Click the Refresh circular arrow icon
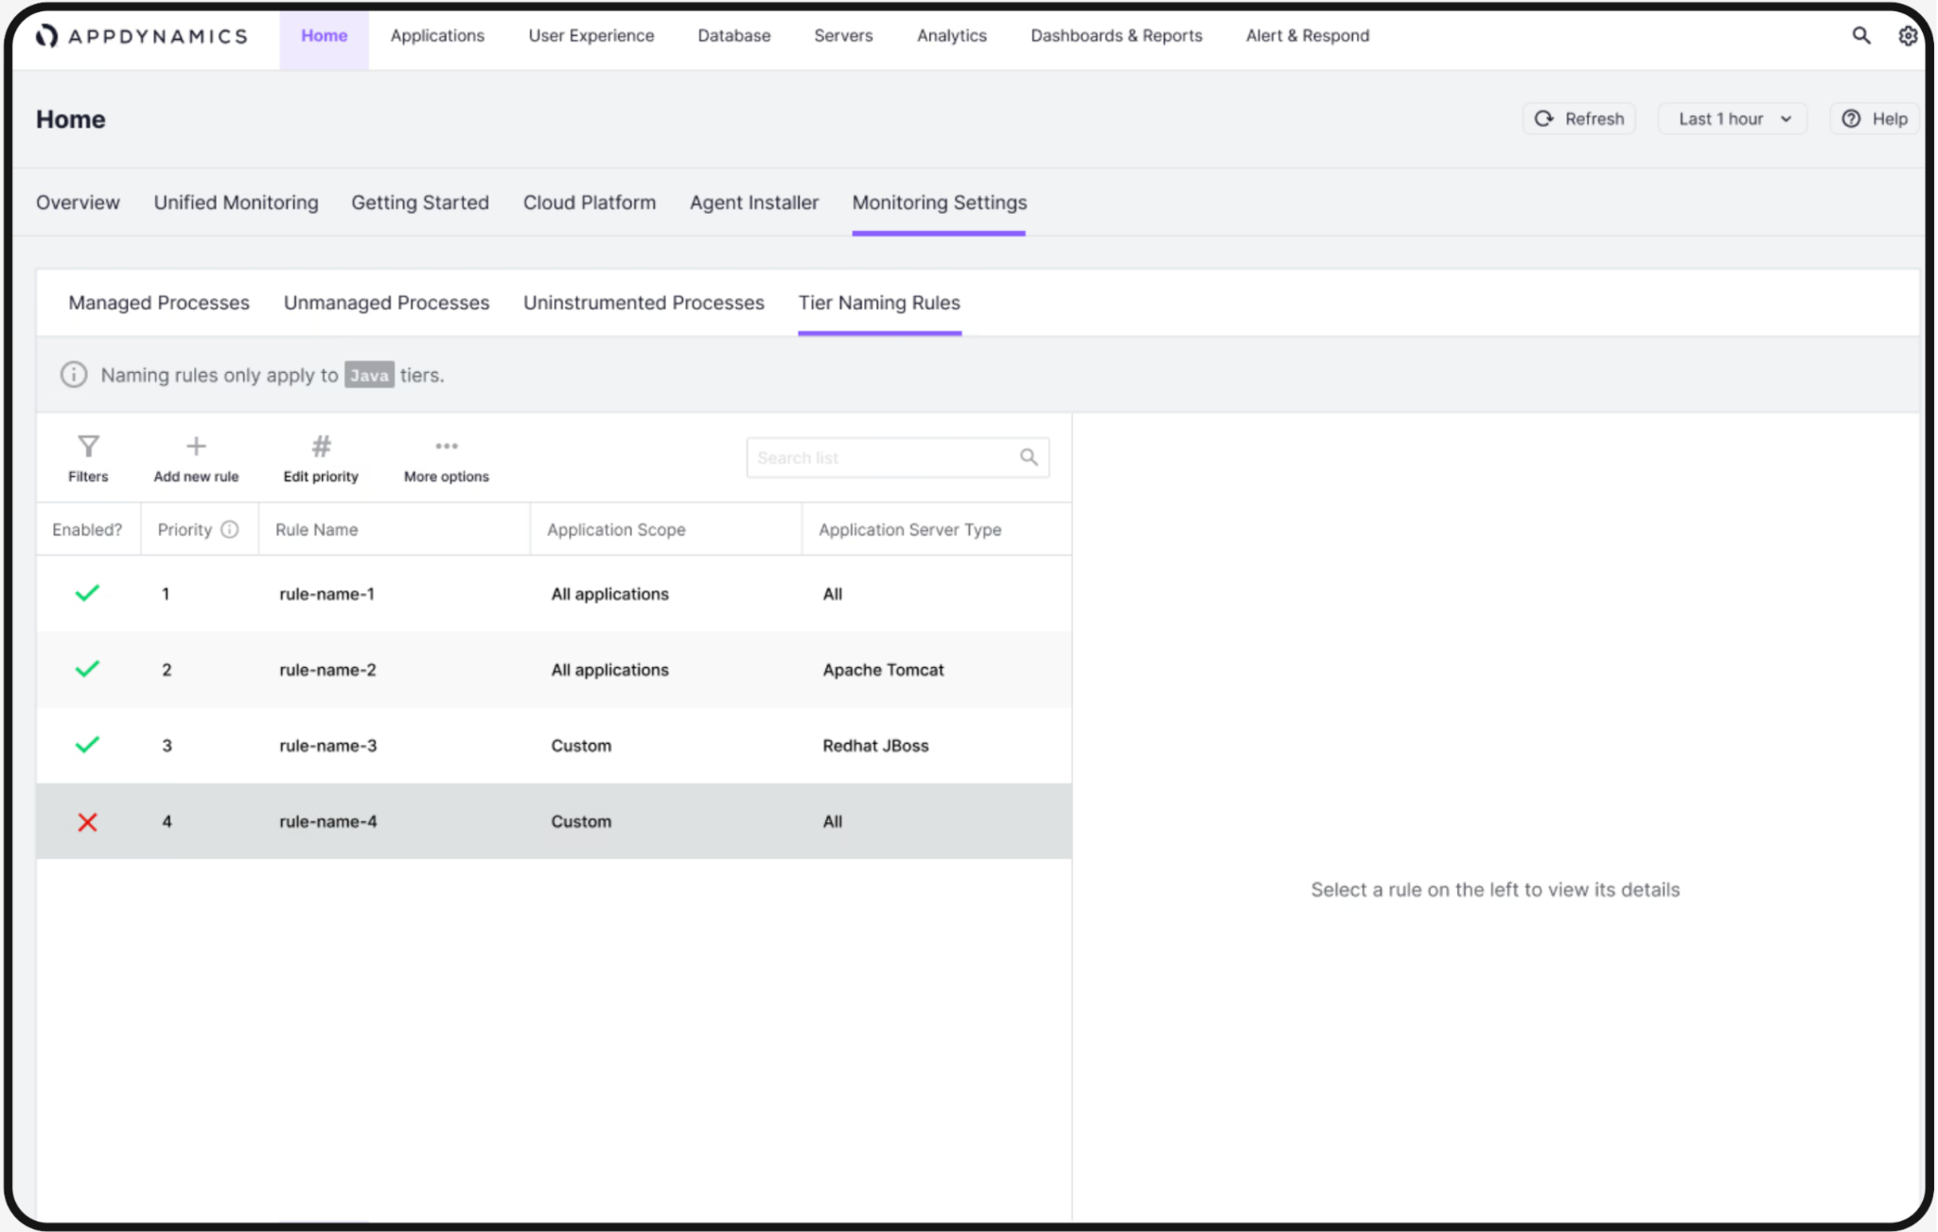 [x=1544, y=119]
